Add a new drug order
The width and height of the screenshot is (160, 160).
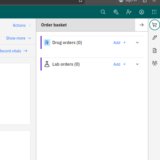click(x=119, y=43)
